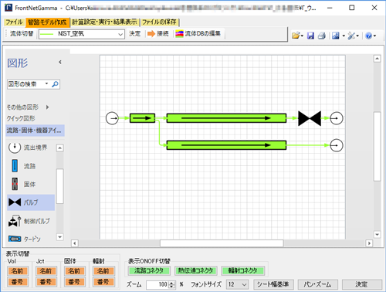Click the image export icon
This screenshot has width=386, height=292.
(336, 36)
